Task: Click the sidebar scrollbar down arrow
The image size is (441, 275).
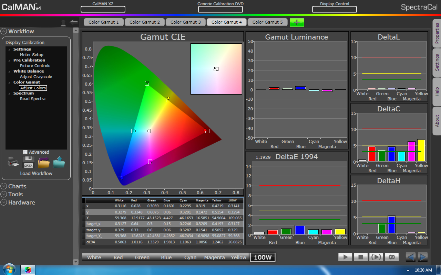Action: (x=76, y=262)
